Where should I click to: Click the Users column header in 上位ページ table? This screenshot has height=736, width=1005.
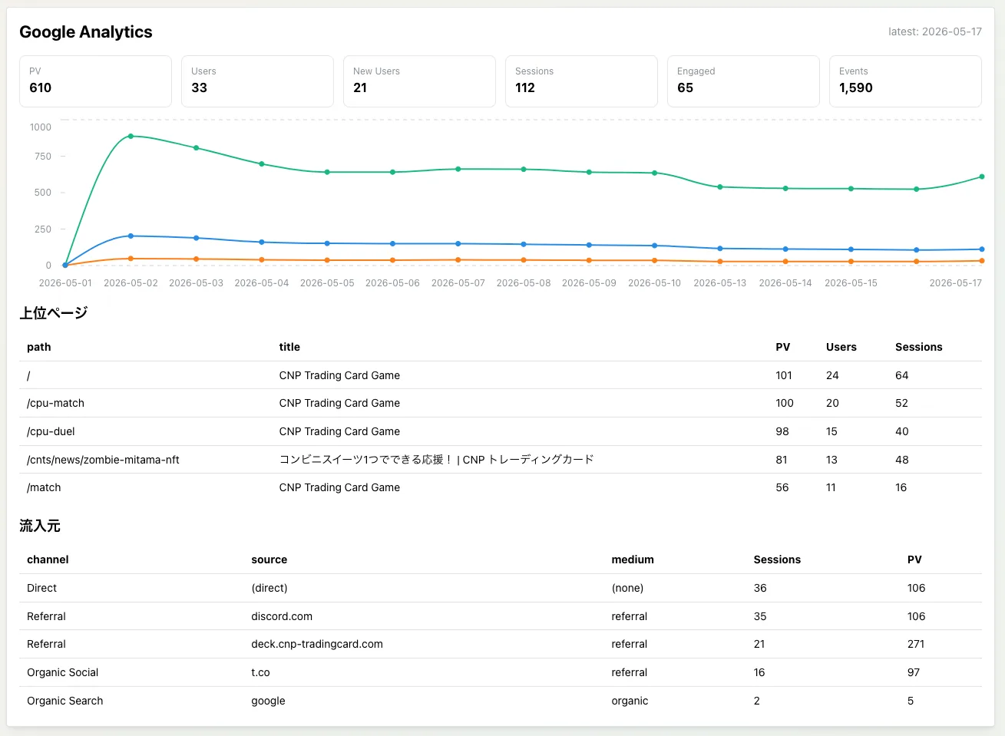coord(841,347)
